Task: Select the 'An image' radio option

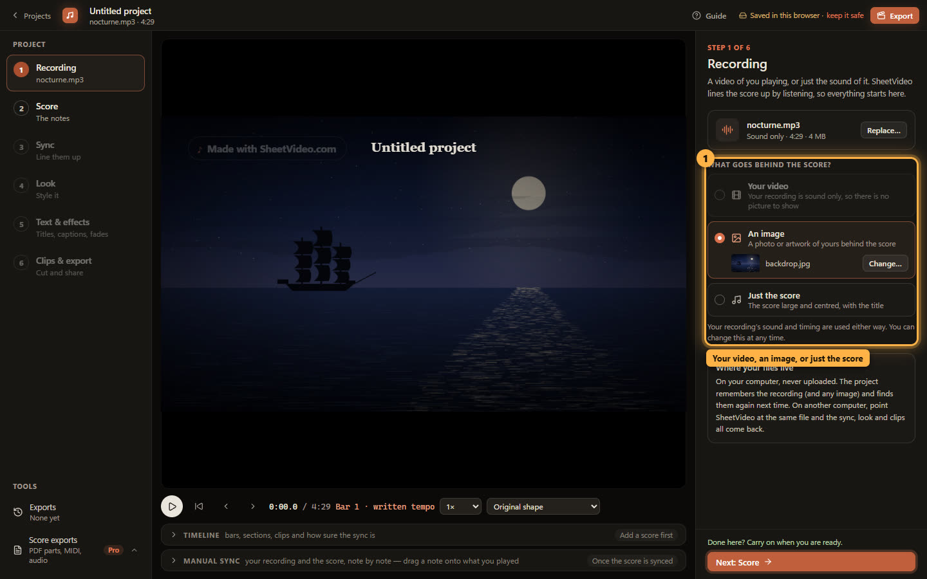Action: (x=720, y=238)
